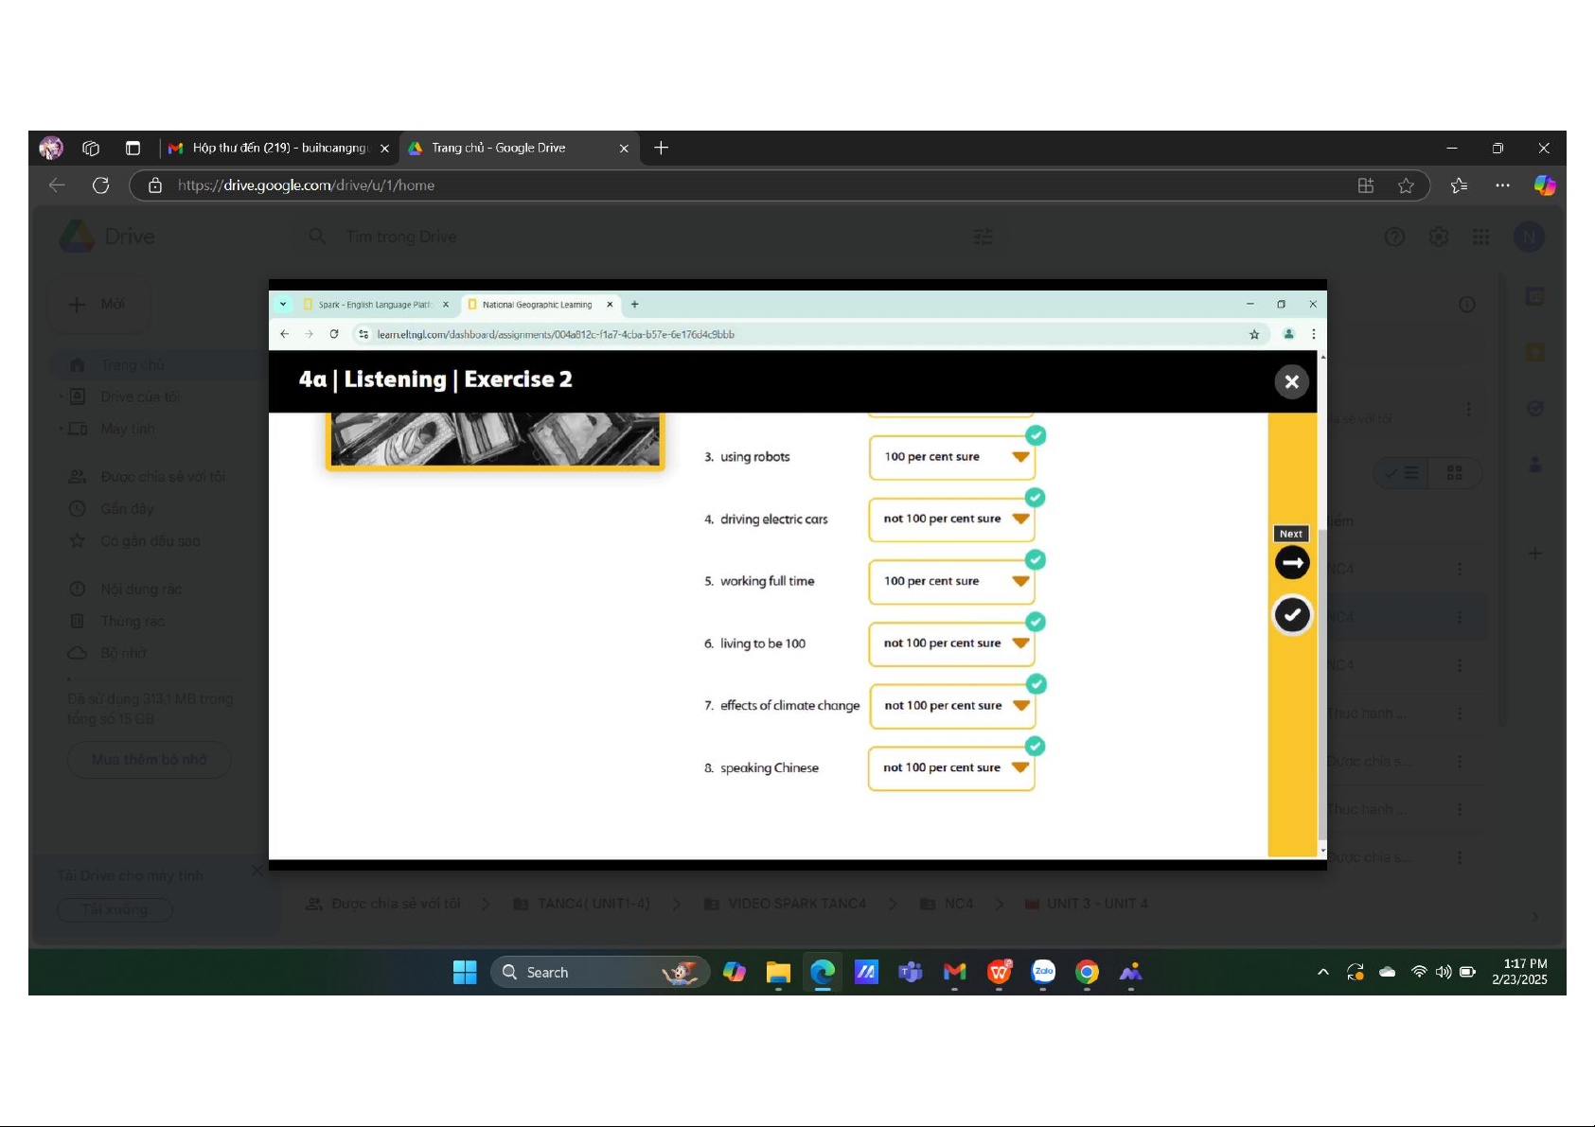1595x1127 pixels.
Task: Click the Windows Start button
Action: coord(465,972)
